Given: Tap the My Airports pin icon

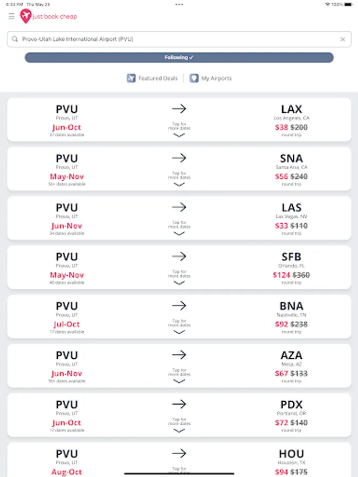Looking at the screenshot, I should (194, 78).
